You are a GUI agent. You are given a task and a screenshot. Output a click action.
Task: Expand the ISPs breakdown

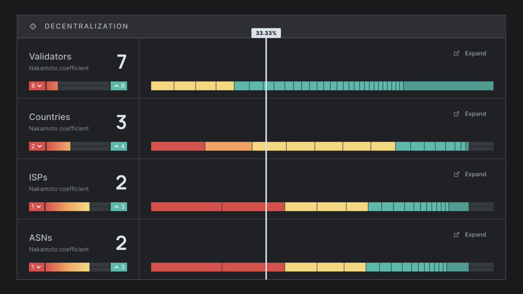coord(470,174)
